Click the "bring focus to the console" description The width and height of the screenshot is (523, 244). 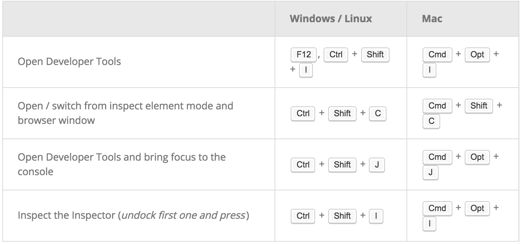pos(122,164)
